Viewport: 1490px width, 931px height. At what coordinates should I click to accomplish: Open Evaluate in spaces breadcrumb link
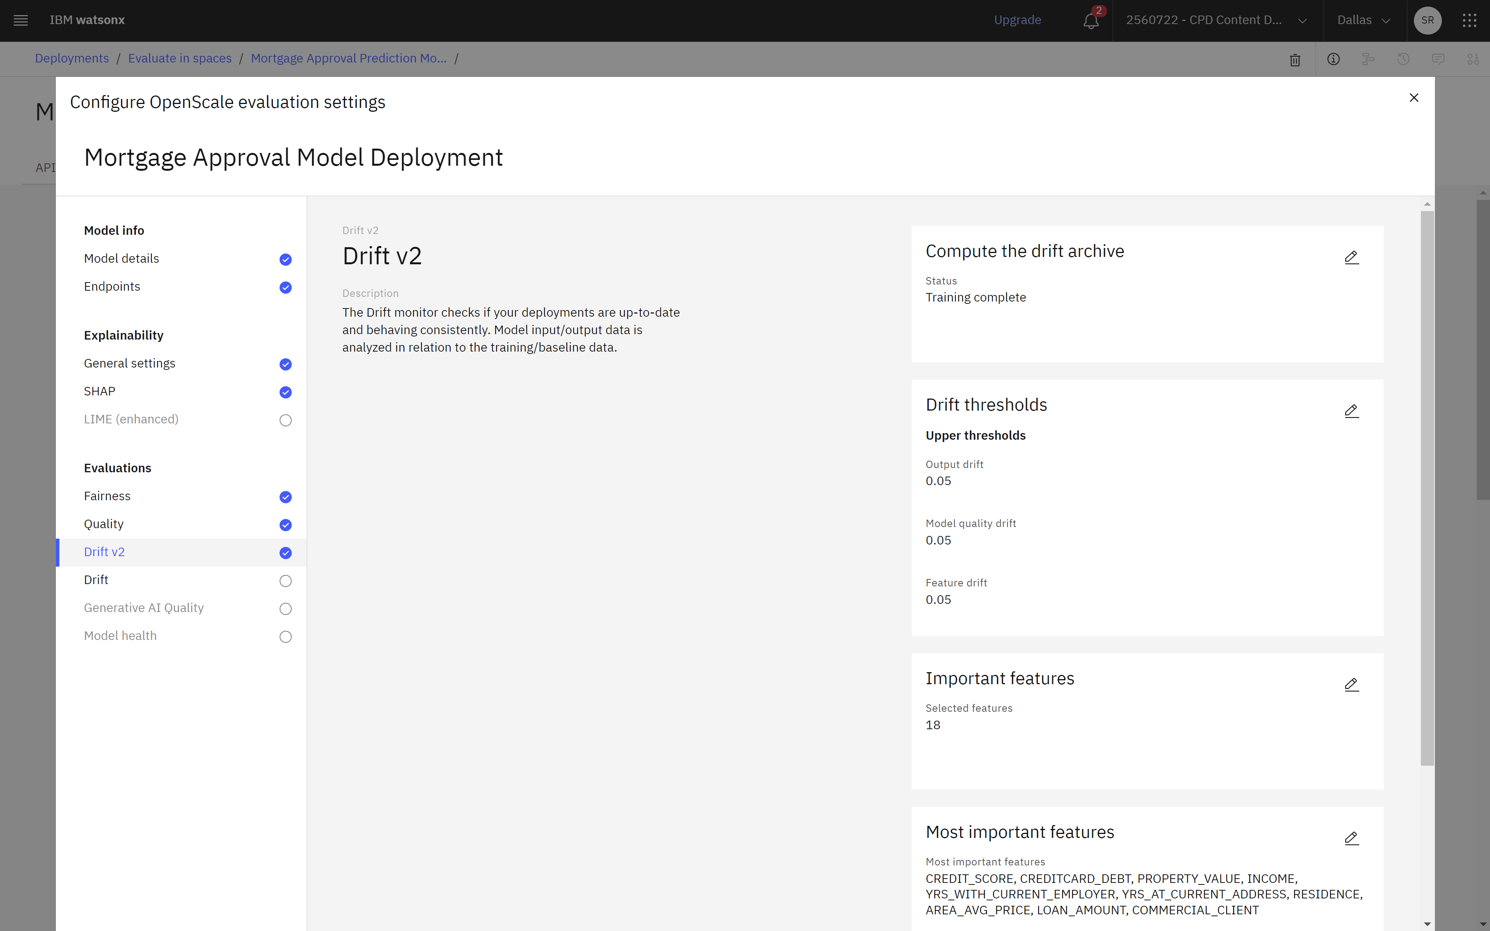(x=179, y=58)
